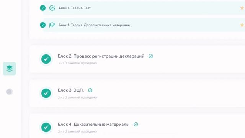Click large green checkmark of Блок 2

(46, 59)
